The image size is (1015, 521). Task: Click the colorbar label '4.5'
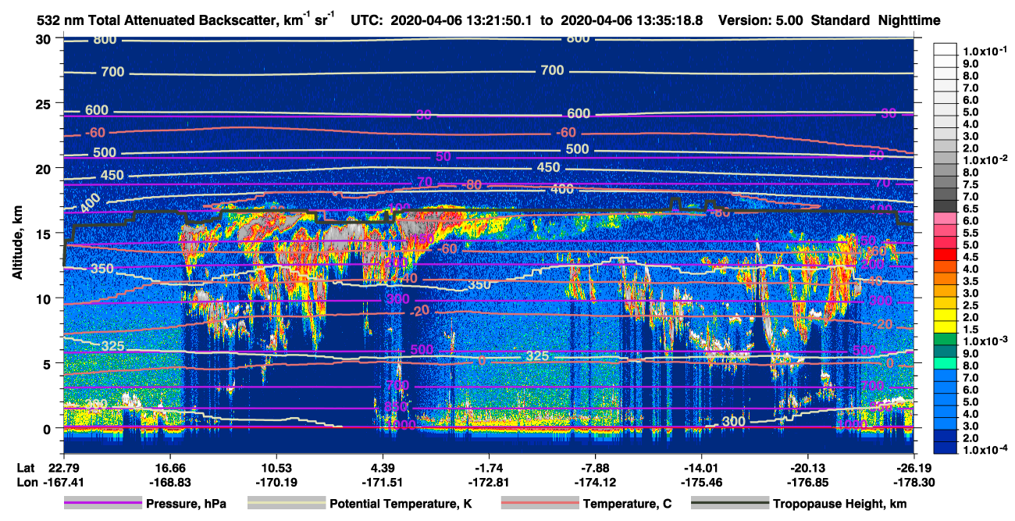pos(972,257)
